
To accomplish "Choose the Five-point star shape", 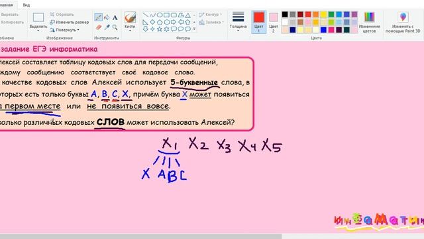I will click(160, 29).
